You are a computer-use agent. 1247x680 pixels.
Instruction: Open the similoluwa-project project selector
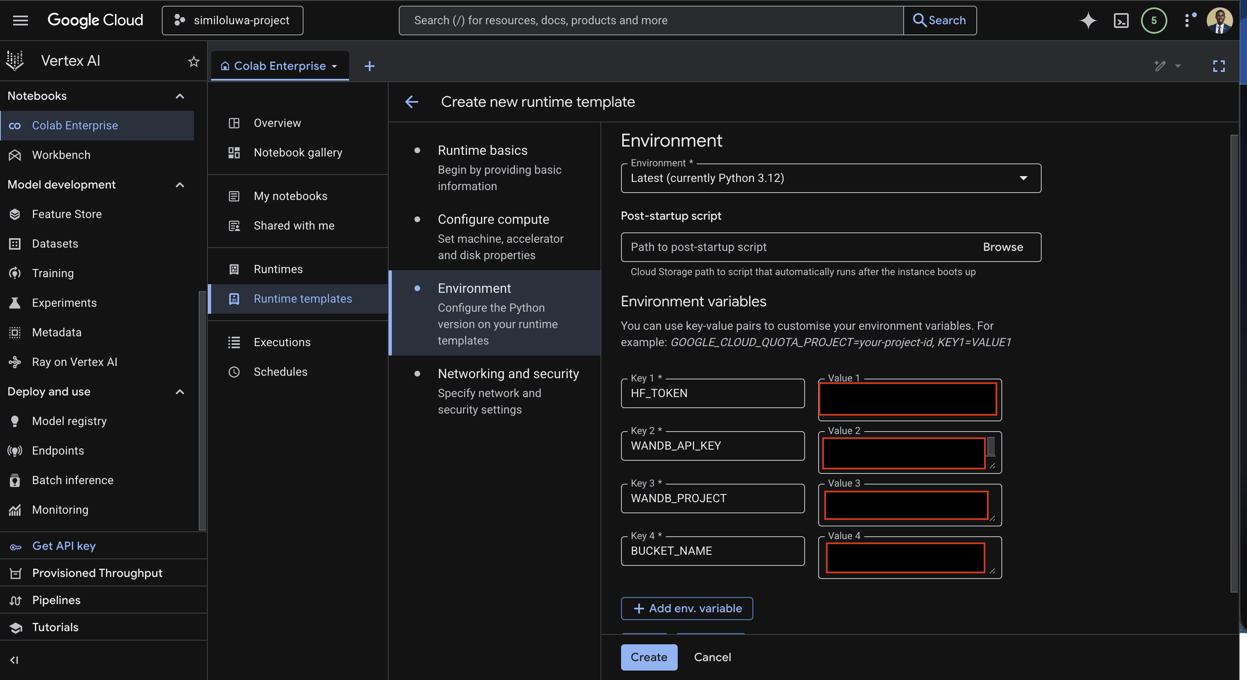point(232,21)
